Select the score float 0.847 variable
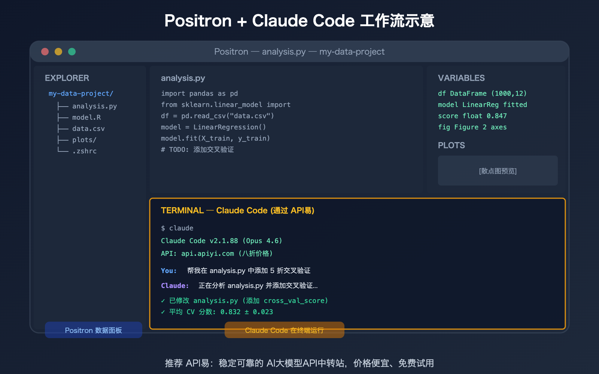Viewport: 599px width, 374px height. click(x=472, y=116)
